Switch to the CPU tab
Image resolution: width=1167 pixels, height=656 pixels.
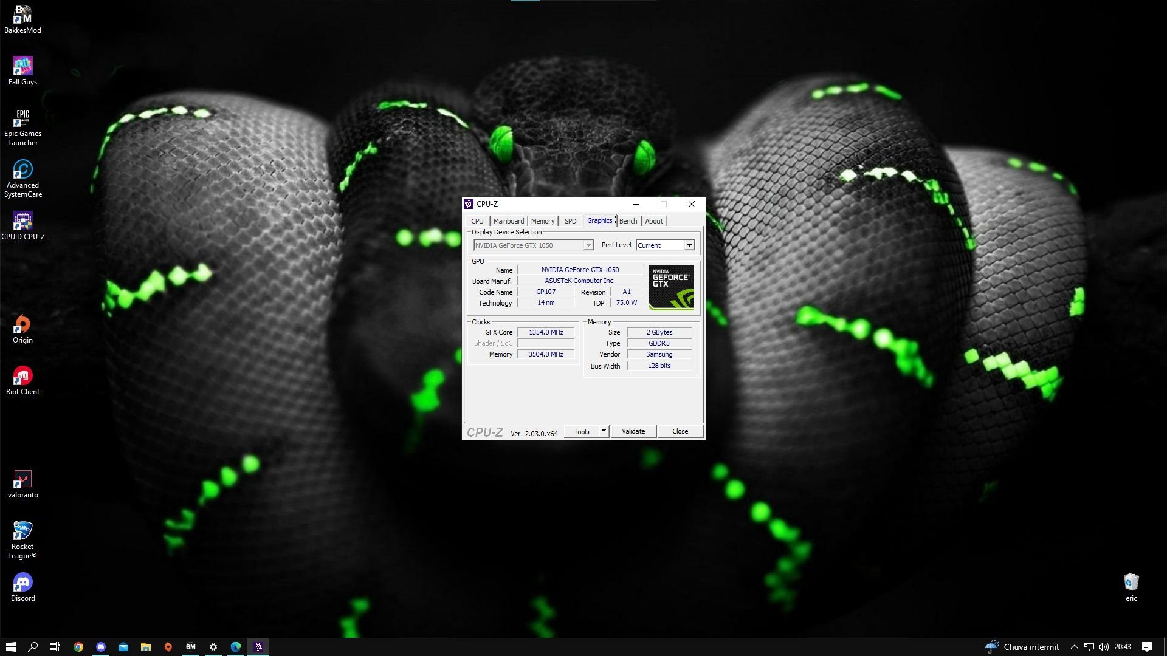point(478,221)
